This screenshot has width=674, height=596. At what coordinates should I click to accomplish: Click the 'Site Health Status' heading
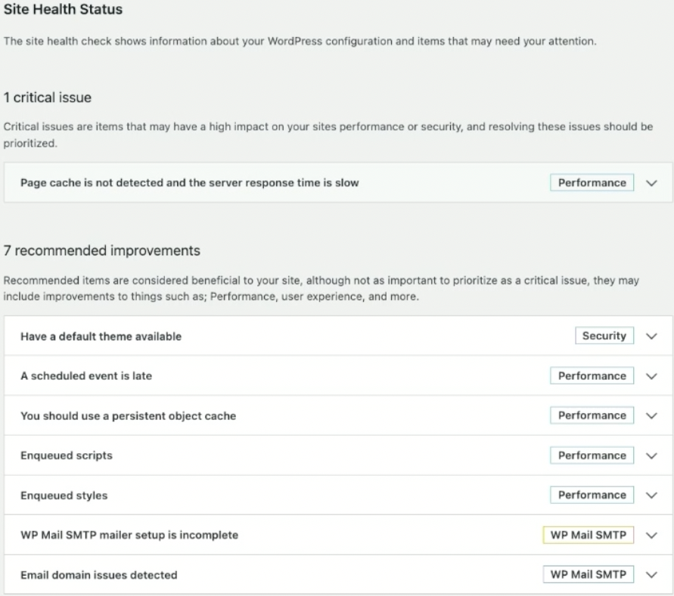[x=63, y=9]
